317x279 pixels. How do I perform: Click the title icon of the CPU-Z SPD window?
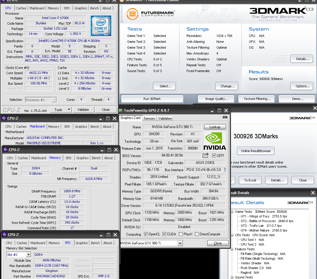pyautogui.click(x=4, y=234)
